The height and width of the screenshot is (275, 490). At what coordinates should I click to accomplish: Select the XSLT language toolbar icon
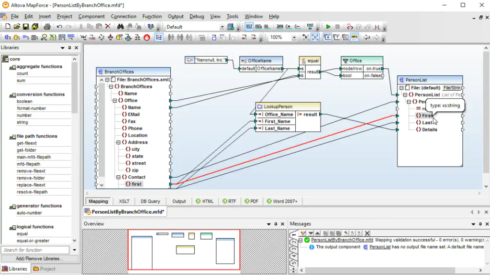point(249,27)
